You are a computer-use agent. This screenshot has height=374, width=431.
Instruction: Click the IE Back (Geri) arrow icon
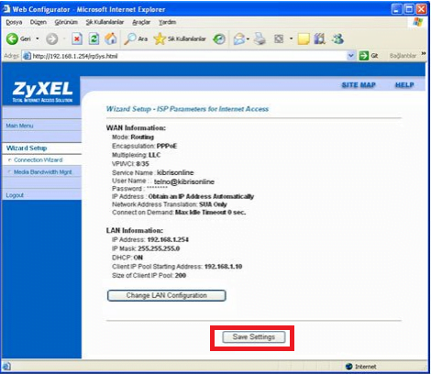(x=12, y=38)
